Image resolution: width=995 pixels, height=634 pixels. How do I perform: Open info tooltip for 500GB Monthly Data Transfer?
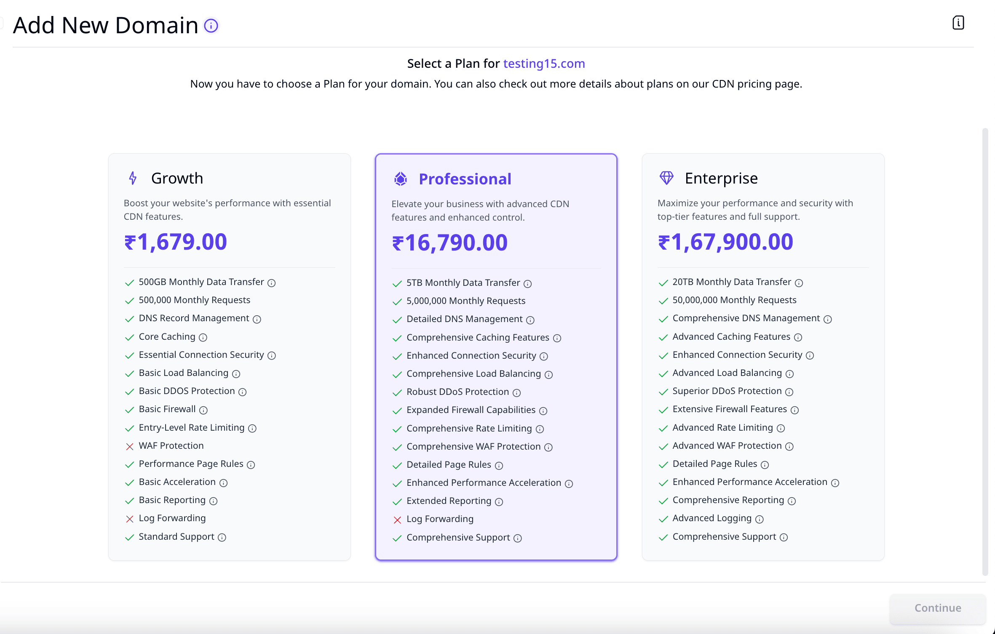(x=271, y=282)
